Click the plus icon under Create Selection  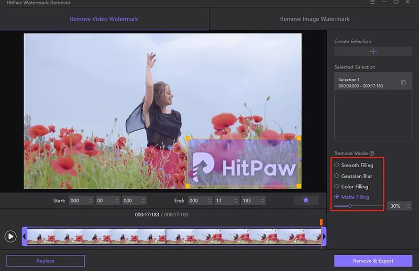[373, 51]
